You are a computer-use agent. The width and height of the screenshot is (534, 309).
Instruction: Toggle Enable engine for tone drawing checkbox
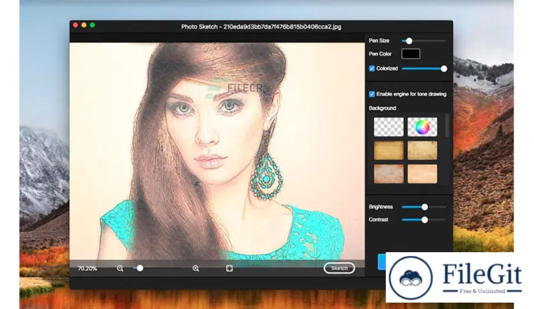tap(372, 94)
